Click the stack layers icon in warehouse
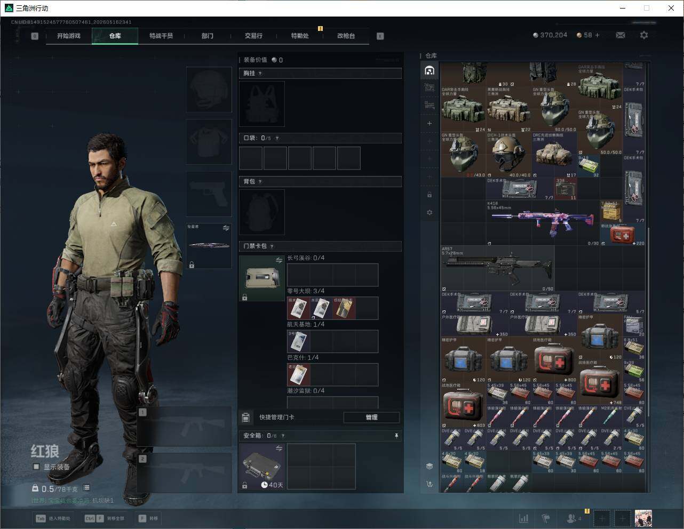 coord(430,466)
